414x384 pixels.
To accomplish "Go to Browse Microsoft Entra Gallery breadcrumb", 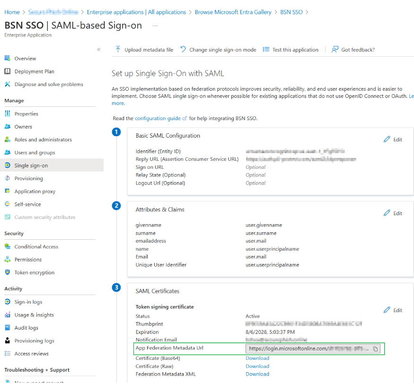I will pos(233,12).
